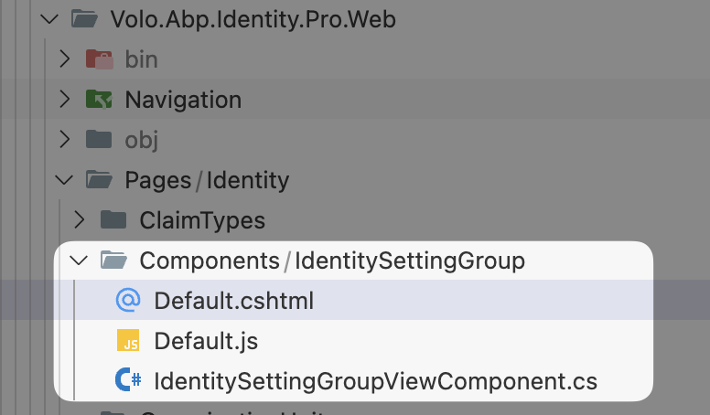Image resolution: width=710 pixels, height=415 pixels.
Task: Click the ClaimTypes folder icon
Action: pos(113,220)
